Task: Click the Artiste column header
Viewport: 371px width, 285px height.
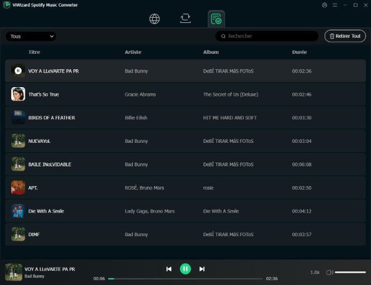Action: click(133, 52)
